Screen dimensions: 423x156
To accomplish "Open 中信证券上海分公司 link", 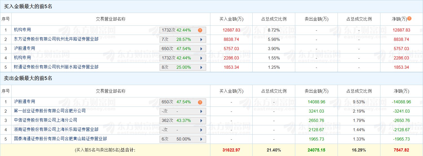I will click(45, 120).
